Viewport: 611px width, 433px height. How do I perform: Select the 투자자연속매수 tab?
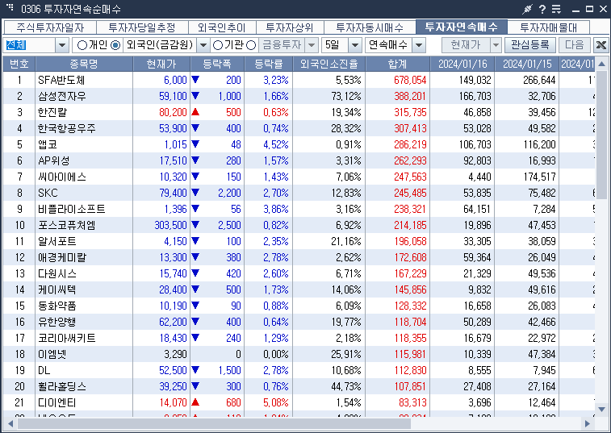coord(462,27)
